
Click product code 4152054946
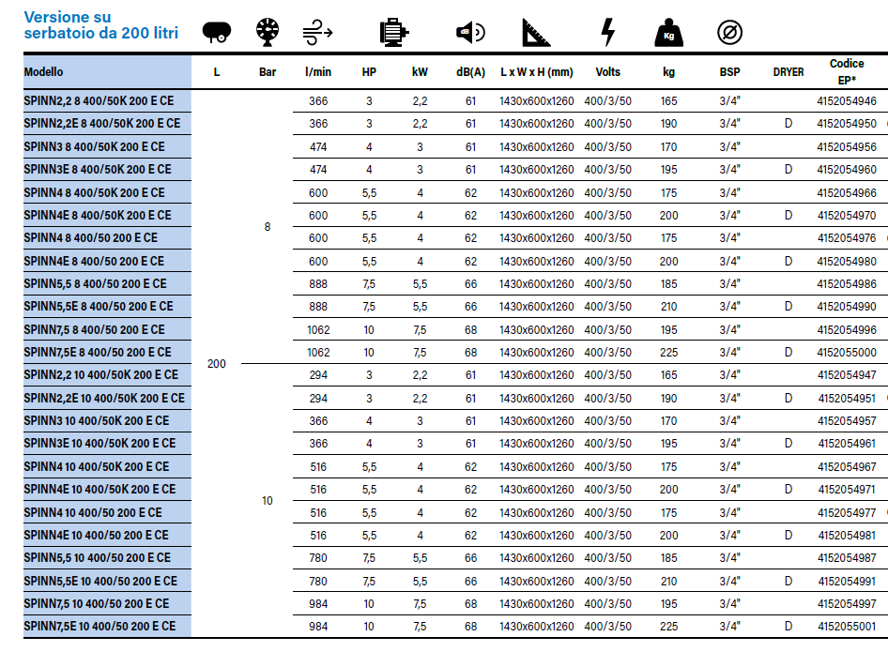coord(847,101)
